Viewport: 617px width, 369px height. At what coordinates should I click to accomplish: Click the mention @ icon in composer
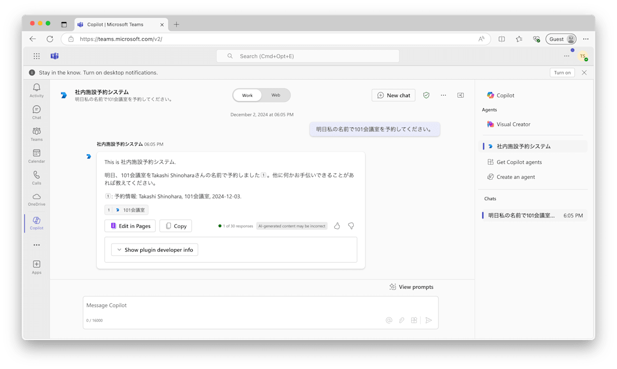pyautogui.click(x=389, y=320)
